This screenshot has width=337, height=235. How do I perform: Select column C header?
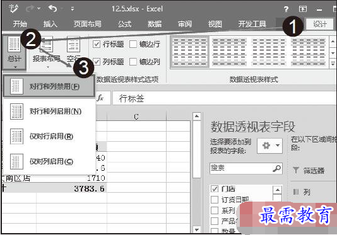pyautogui.click(x=136, y=117)
